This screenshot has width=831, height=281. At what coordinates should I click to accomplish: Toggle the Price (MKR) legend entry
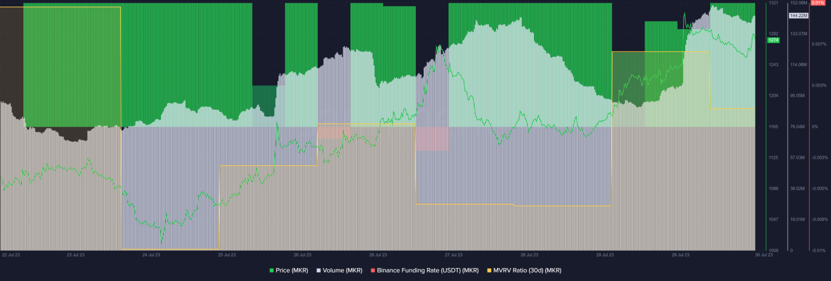pyautogui.click(x=288, y=270)
